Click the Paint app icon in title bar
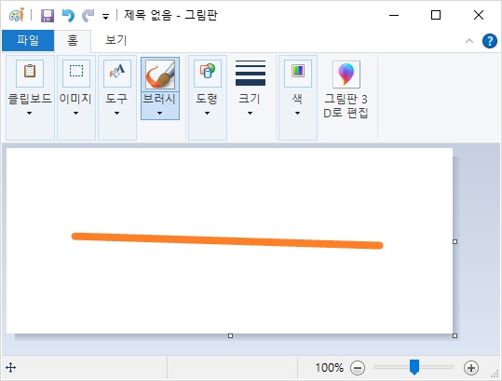 (x=17, y=15)
